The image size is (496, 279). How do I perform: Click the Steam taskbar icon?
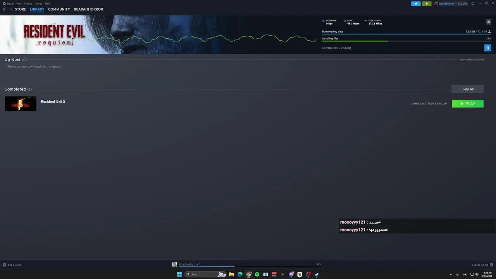tap(317, 274)
